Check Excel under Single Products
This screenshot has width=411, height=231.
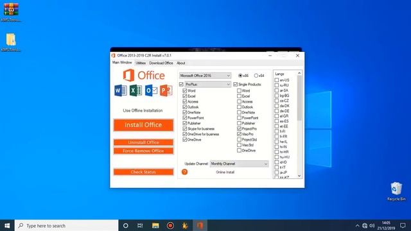click(239, 96)
